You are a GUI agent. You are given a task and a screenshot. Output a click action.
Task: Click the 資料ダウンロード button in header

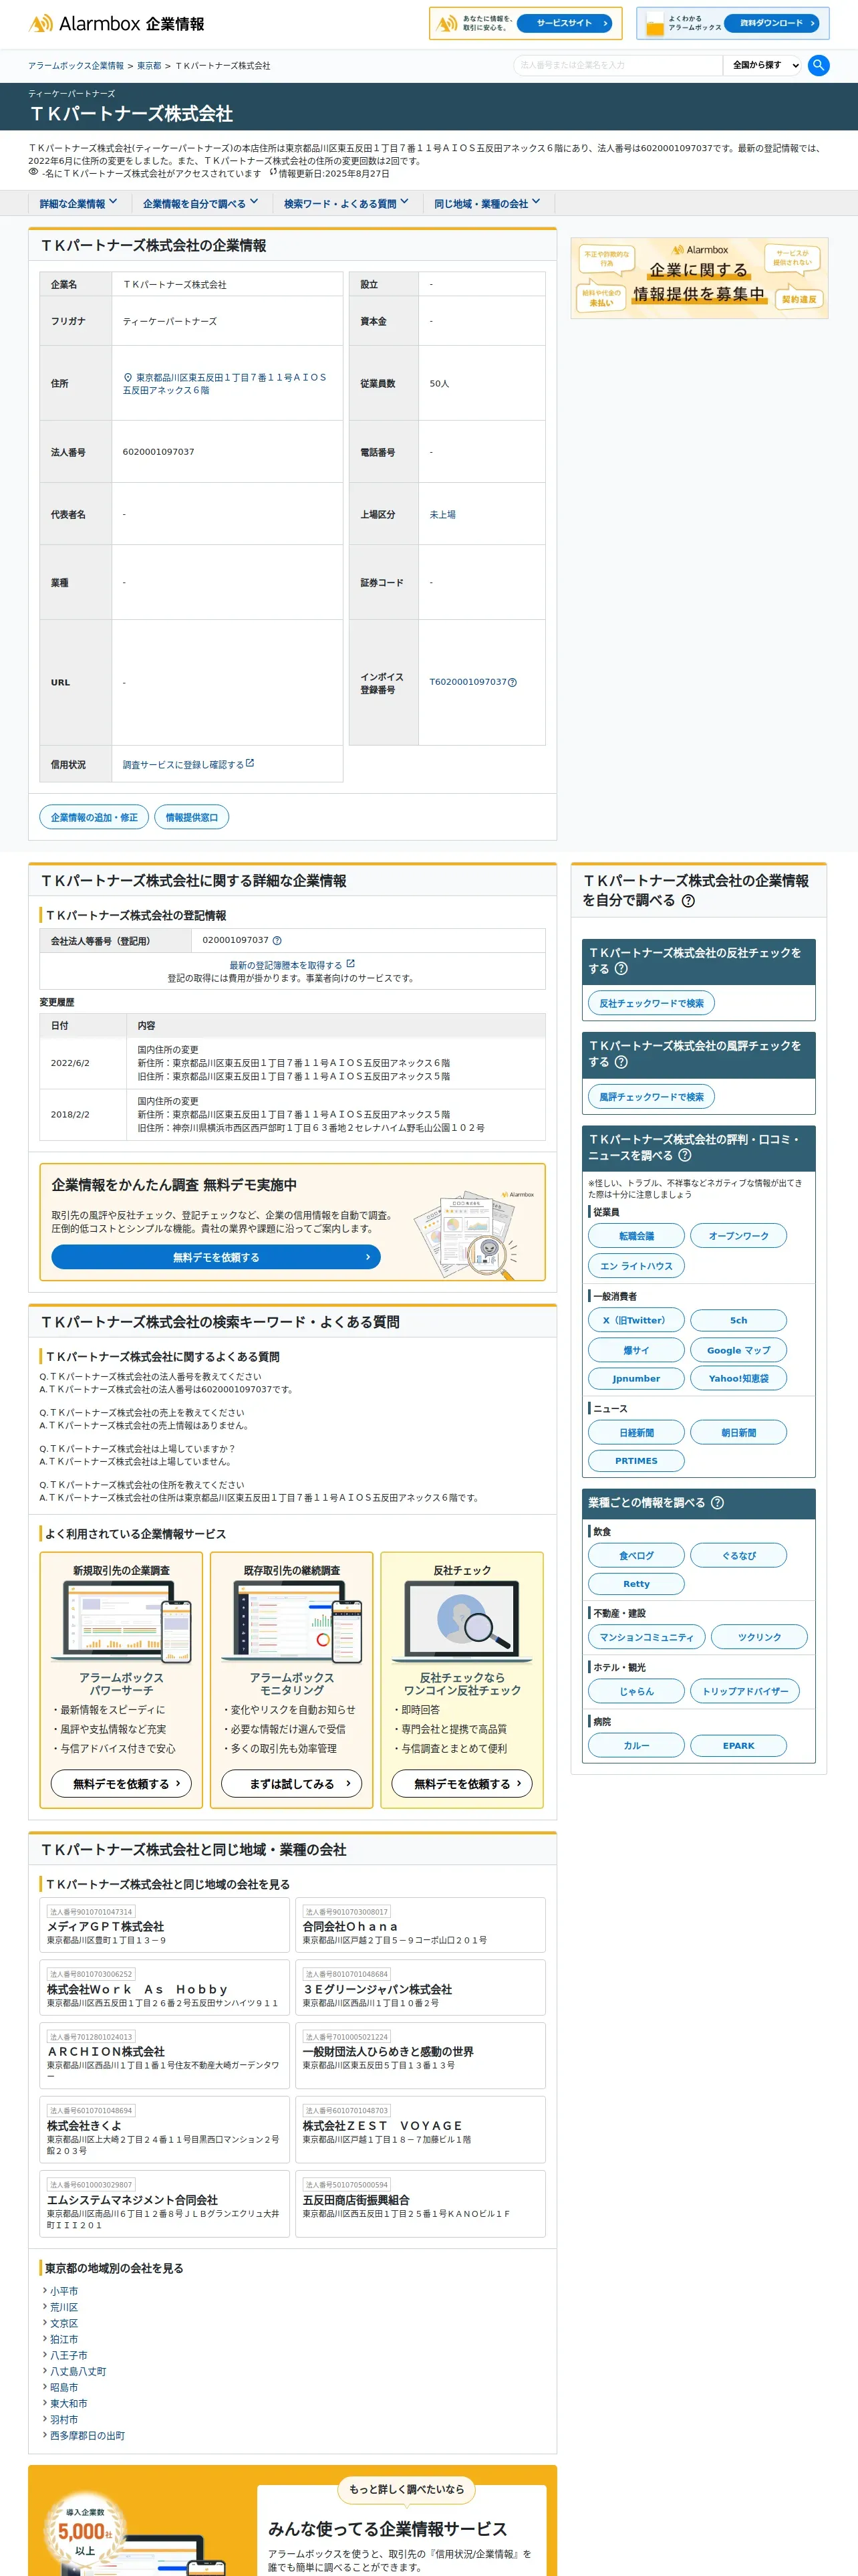771,23
